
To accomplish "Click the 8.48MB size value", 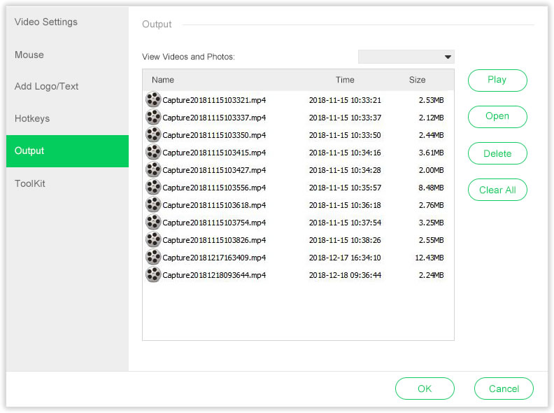I will click(431, 188).
